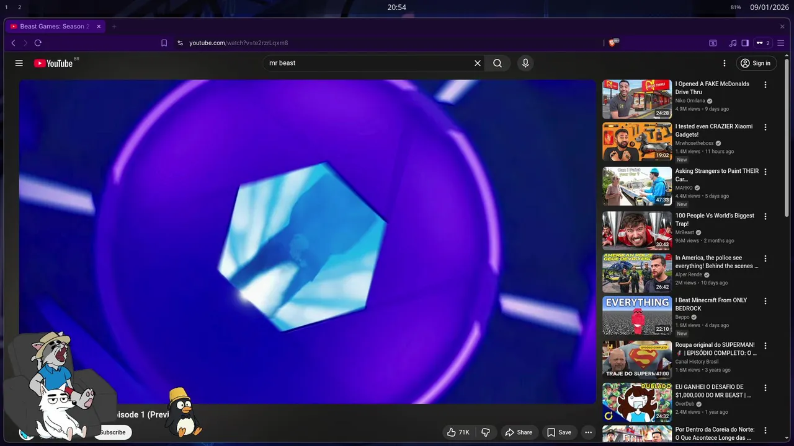794x446 pixels.
Task: Dislike the video
Action: (486, 432)
